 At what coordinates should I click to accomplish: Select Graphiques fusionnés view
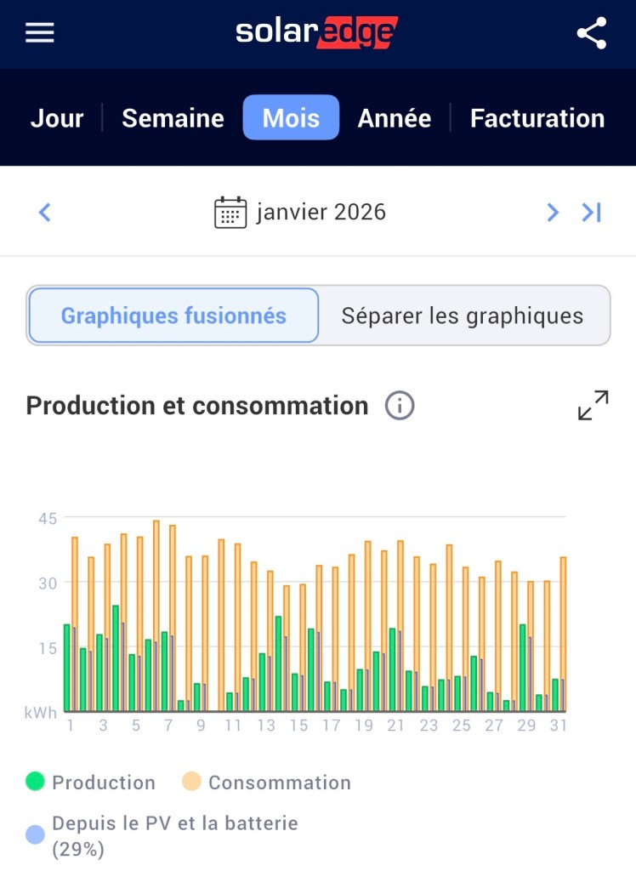click(173, 316)
